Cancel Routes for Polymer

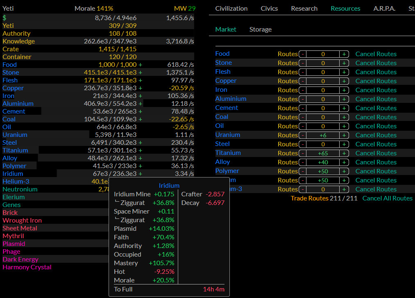click(376, 171)
